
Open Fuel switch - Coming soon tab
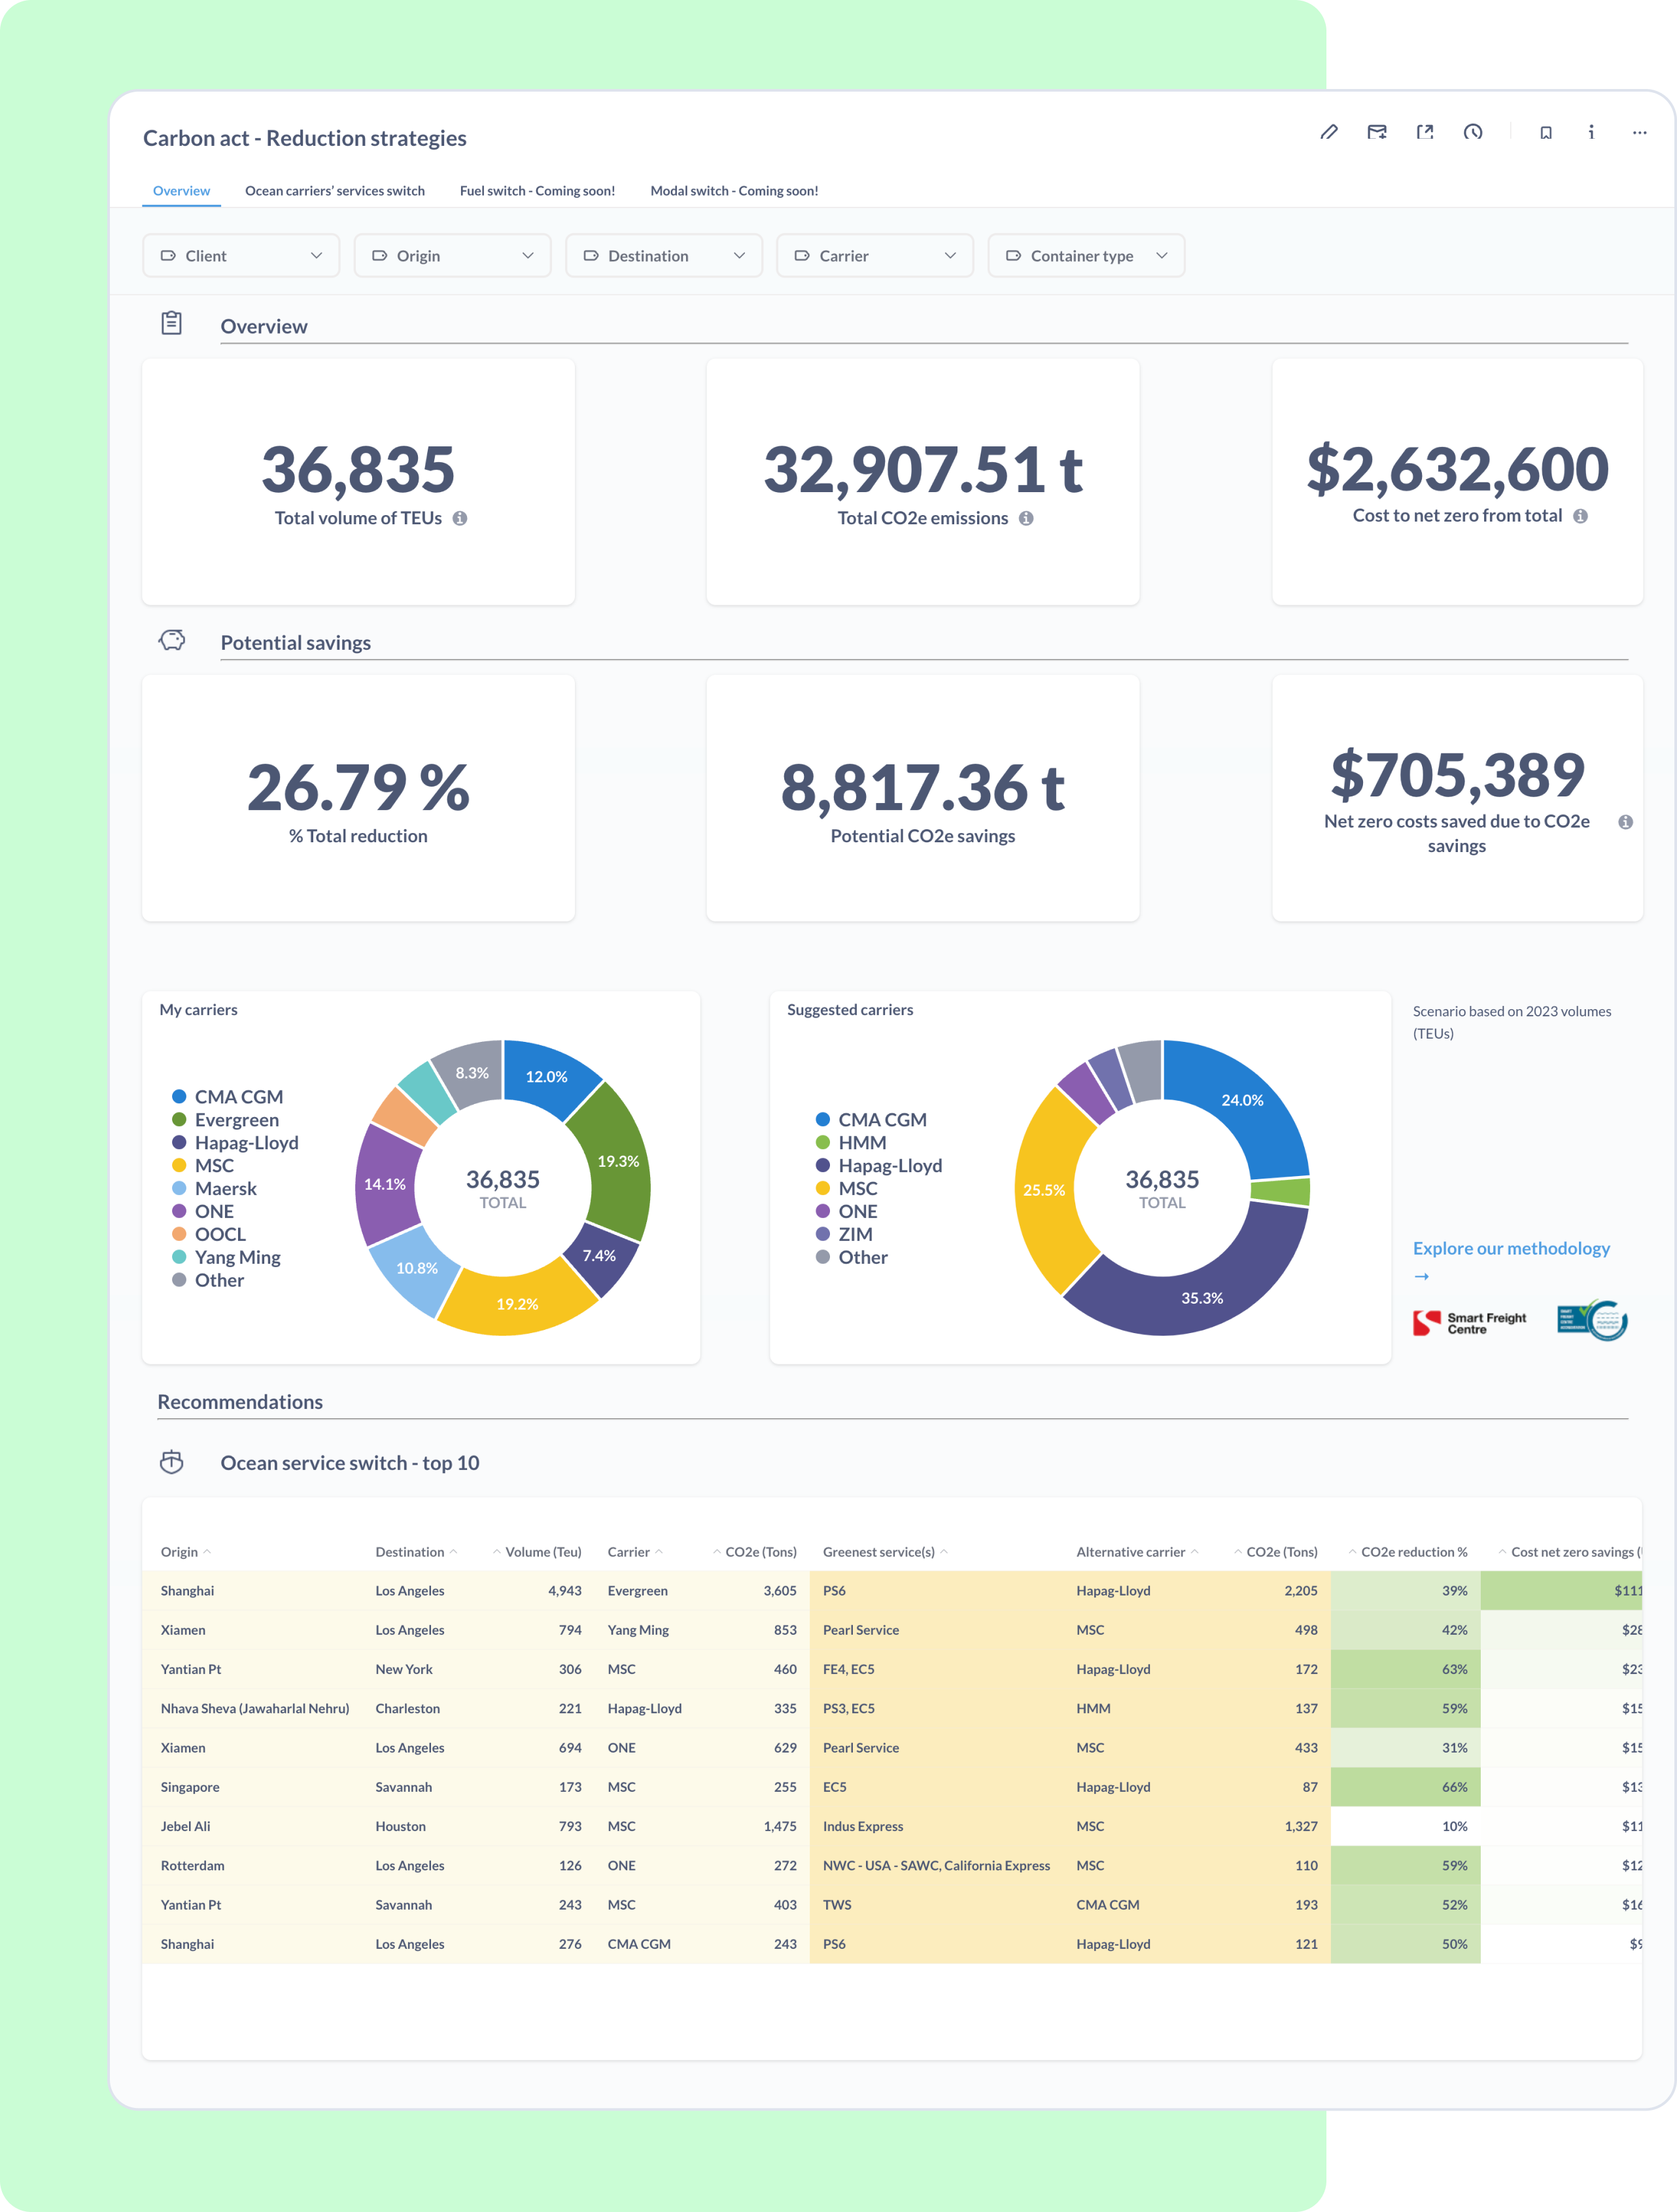pyautogui.click(x=537, y=191)
